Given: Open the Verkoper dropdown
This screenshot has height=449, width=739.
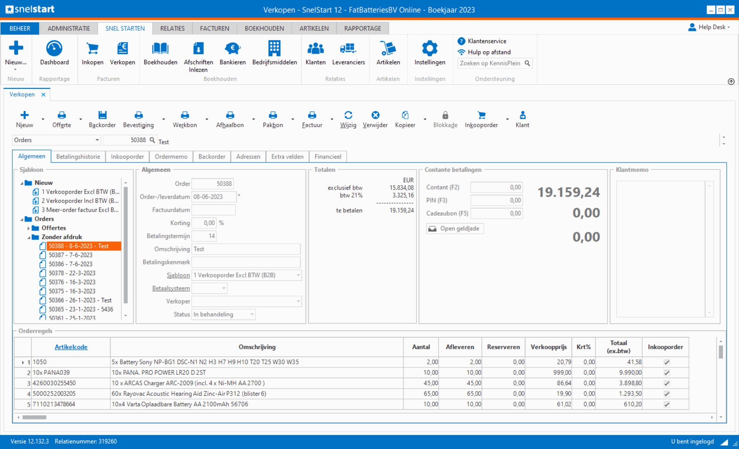Looking at the screenshot, I should tap(247, 301).
